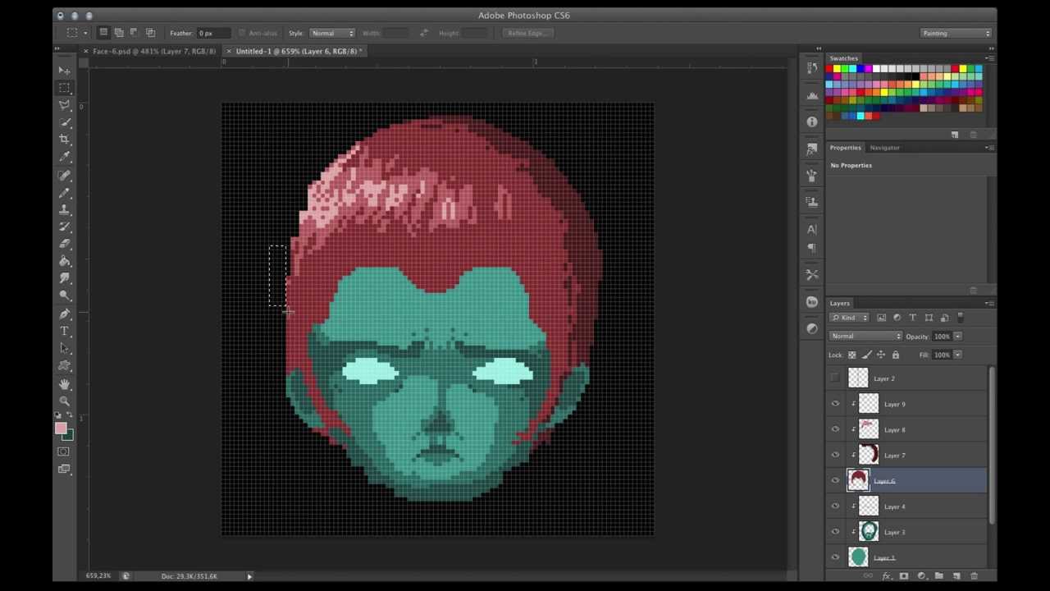The width and height of the screenshot is (1050, 591).
Task: Select the Magic Wand tool
Action: [64, 122]
